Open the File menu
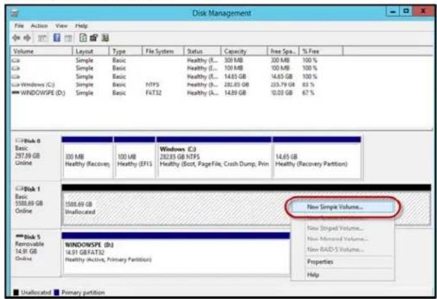 click(x=19, y=26)
